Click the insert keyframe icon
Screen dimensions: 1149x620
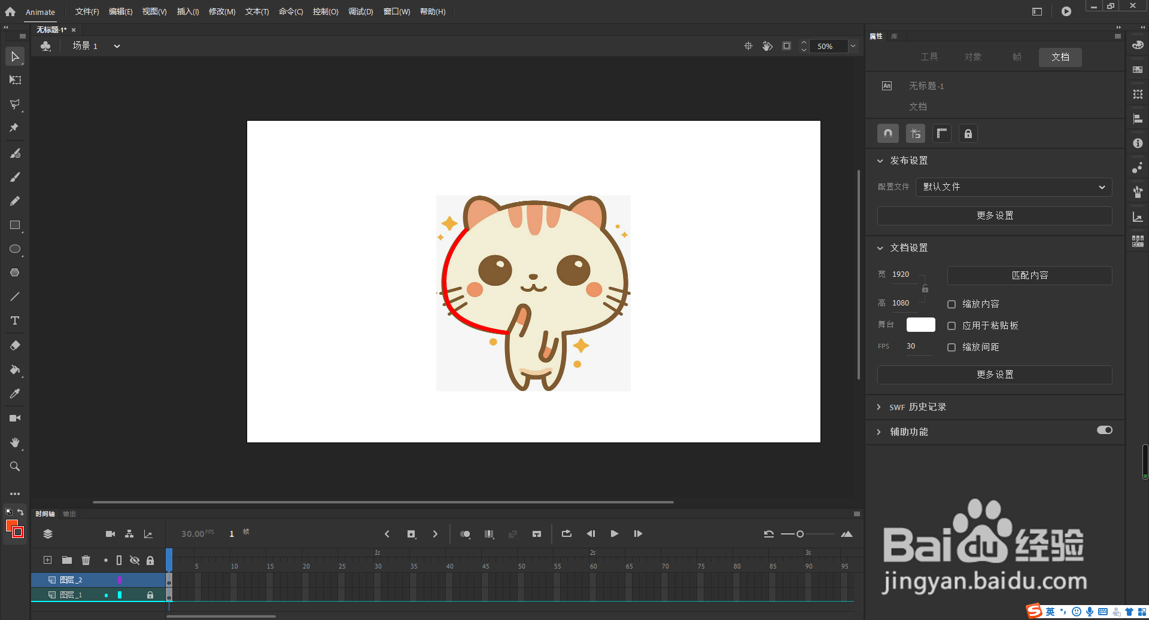(411, 534)
